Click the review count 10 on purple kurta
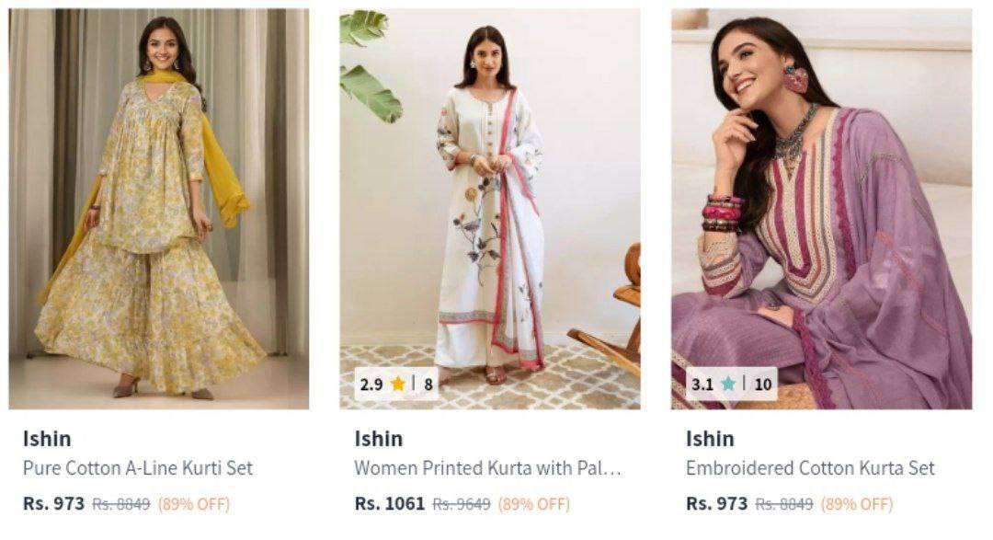This screenshot has height=540, width=993. pos(763,385)
